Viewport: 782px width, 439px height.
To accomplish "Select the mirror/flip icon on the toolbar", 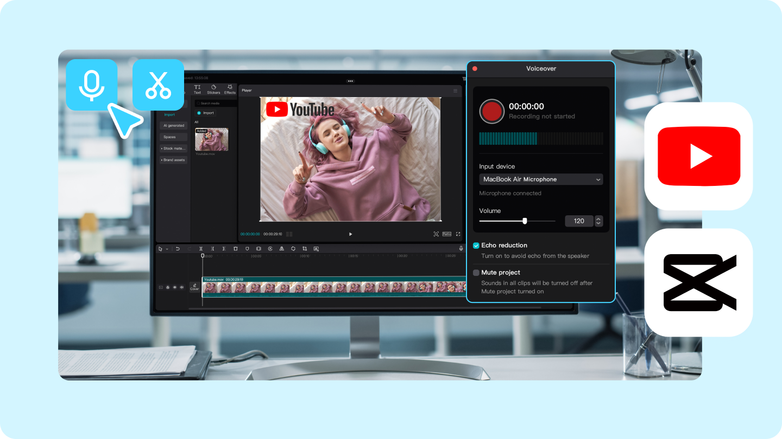I will pyautogui.click(x=281, y=249).
